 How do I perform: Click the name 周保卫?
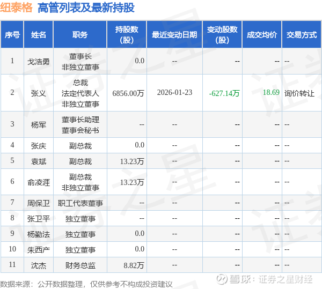pyautogui.click(x=39, y=203)
